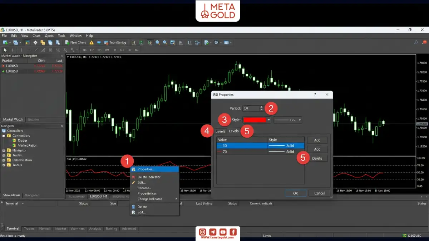Click the Instagram icon in footer
This screenshot has height=241, width=429.
pos(203,232)
